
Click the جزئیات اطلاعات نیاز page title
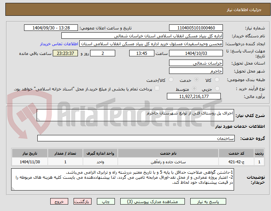[244, 10]
